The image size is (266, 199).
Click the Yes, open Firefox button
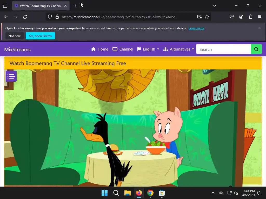(x=40, y=36)
